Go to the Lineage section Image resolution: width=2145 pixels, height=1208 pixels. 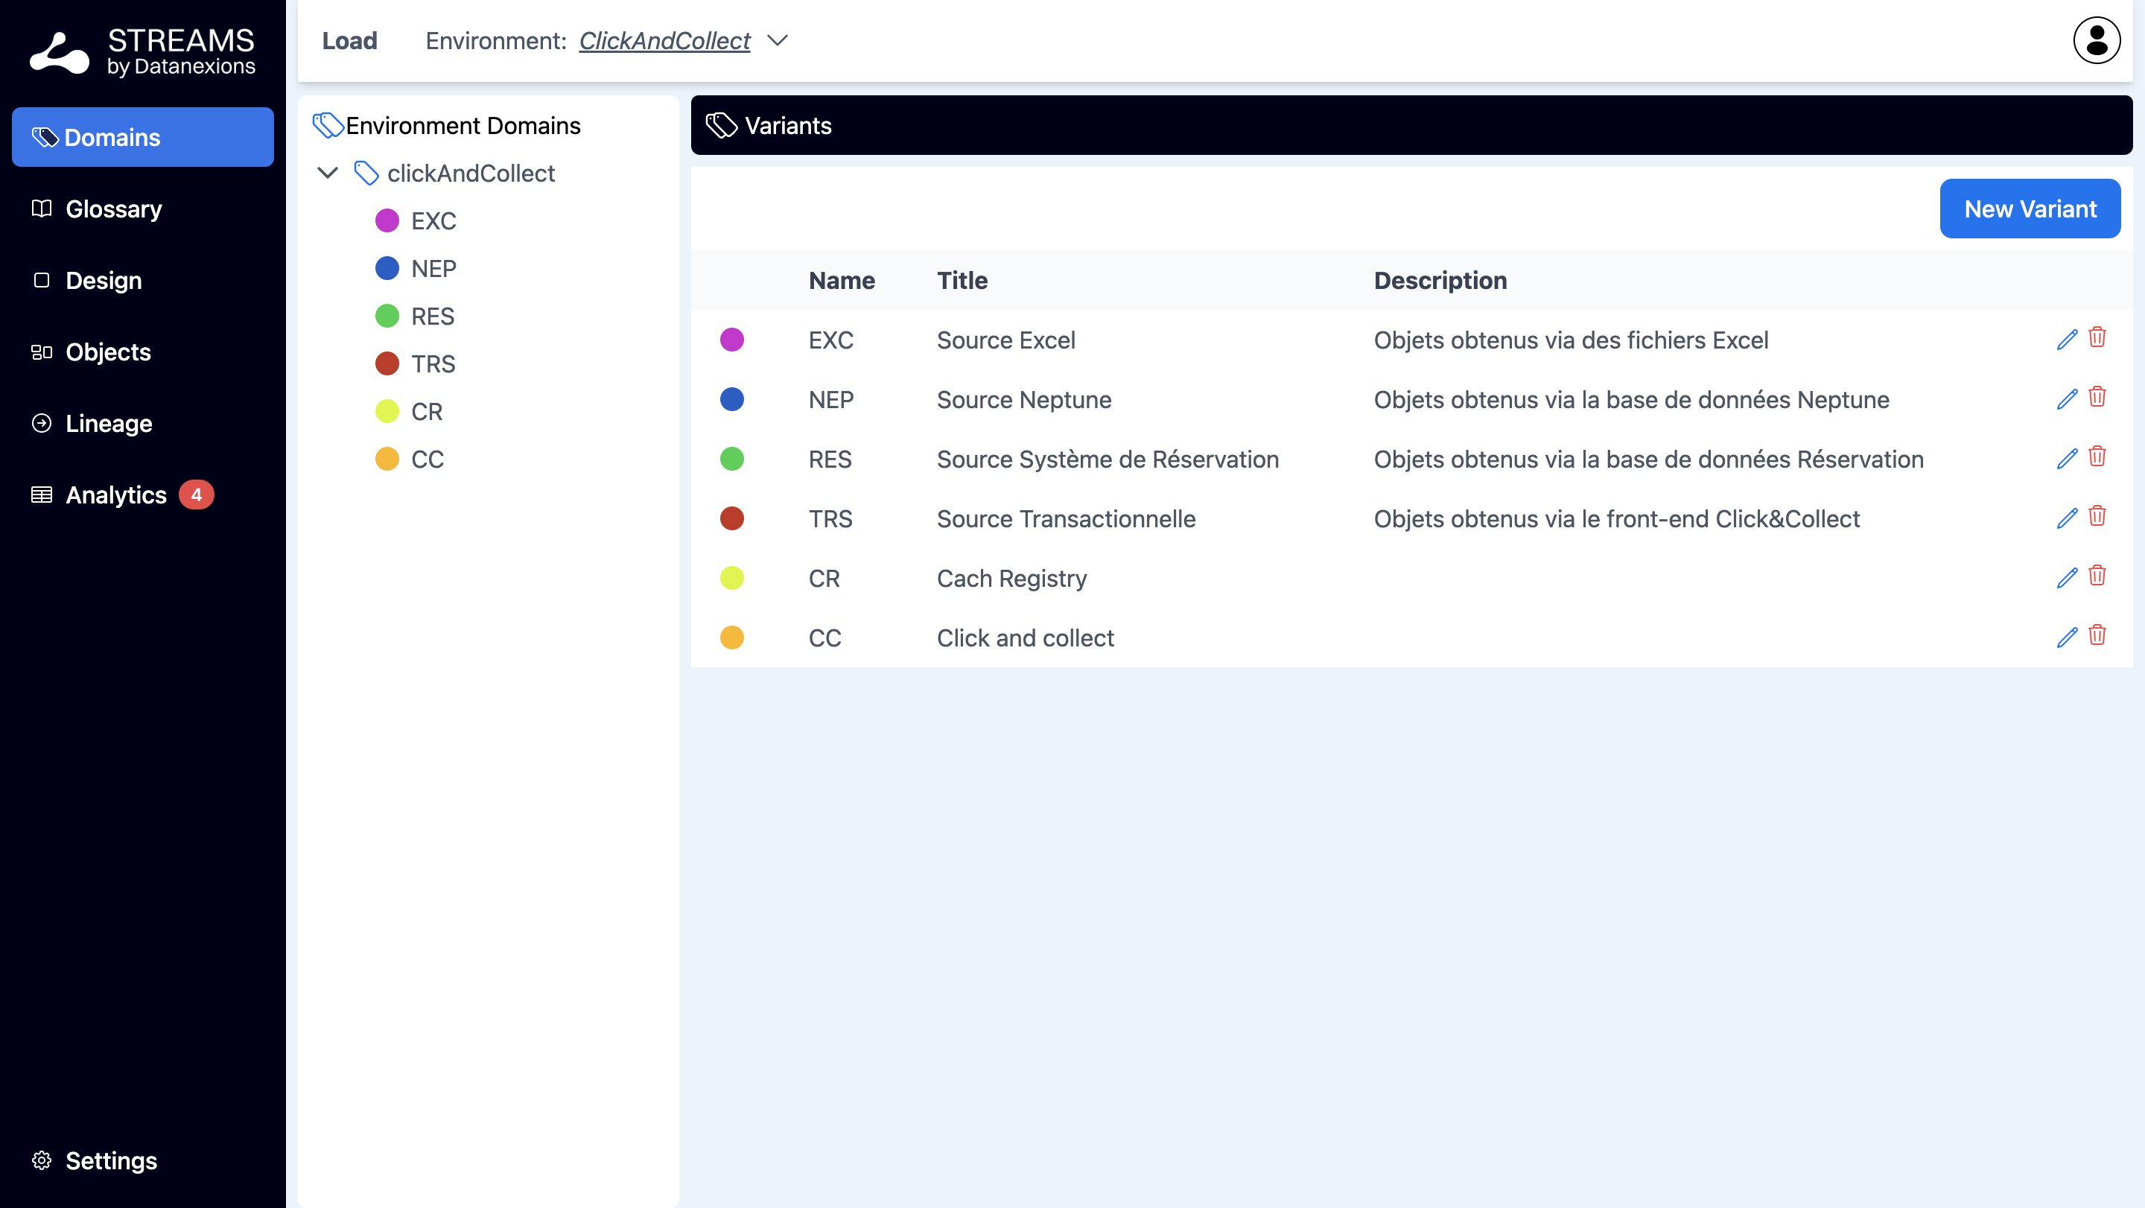pyautogui.click(x=108, y=423)
